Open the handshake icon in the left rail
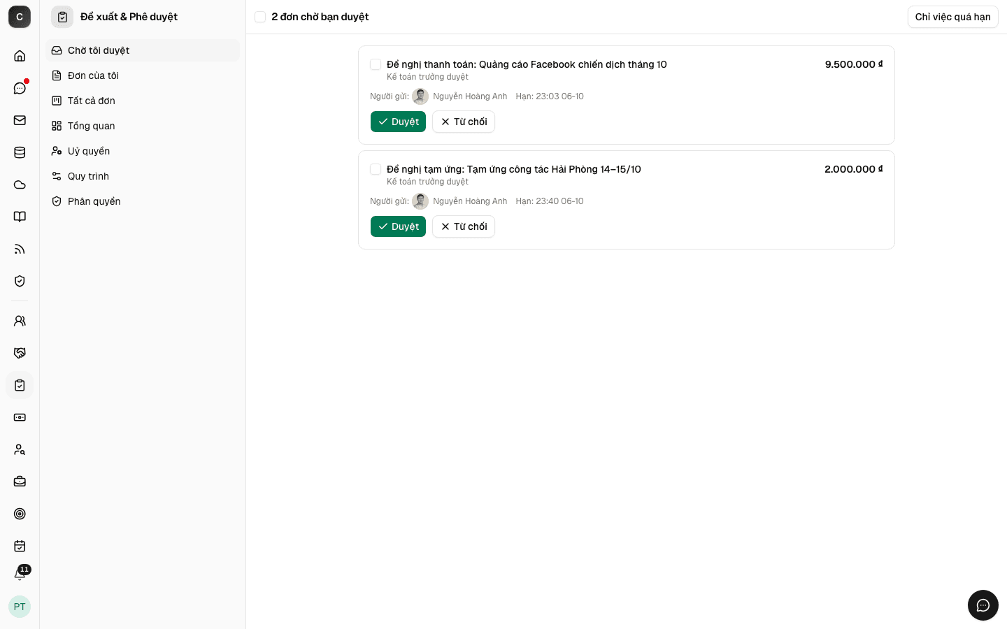Screen dimensions: 1007x629 [x=20, y=353]
